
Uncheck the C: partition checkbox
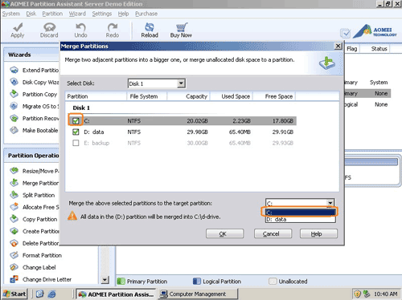click(76, 121)
